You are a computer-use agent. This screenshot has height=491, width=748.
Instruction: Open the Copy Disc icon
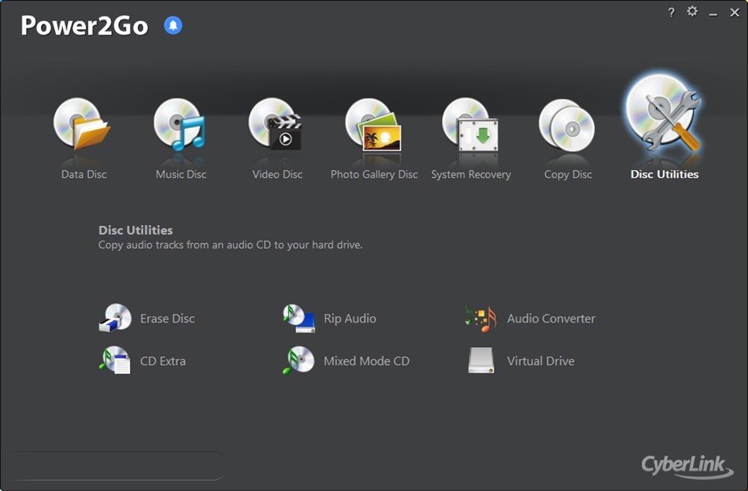(x=567, y=126)
